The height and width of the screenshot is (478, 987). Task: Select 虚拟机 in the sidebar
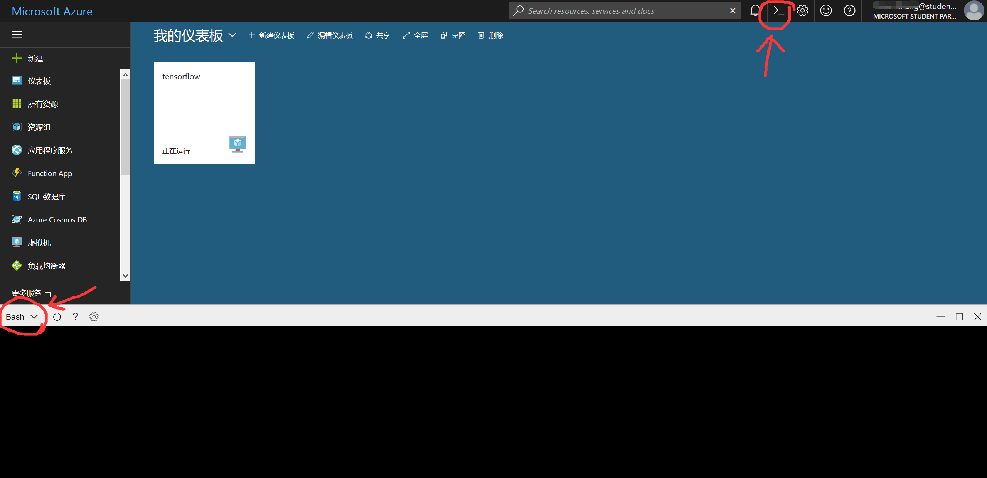[39, 243]
